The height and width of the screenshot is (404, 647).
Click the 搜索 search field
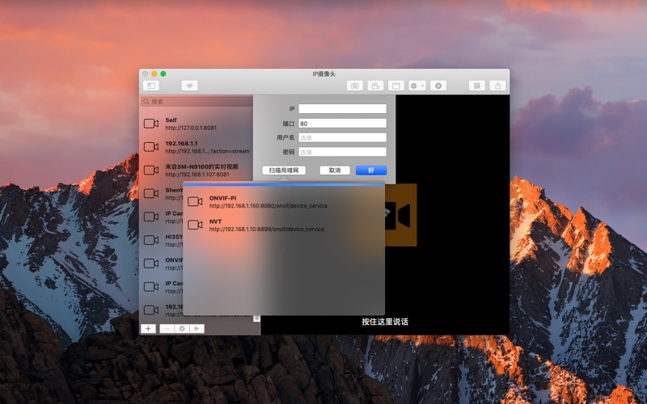pyautogui.click(x=197, y=102)
